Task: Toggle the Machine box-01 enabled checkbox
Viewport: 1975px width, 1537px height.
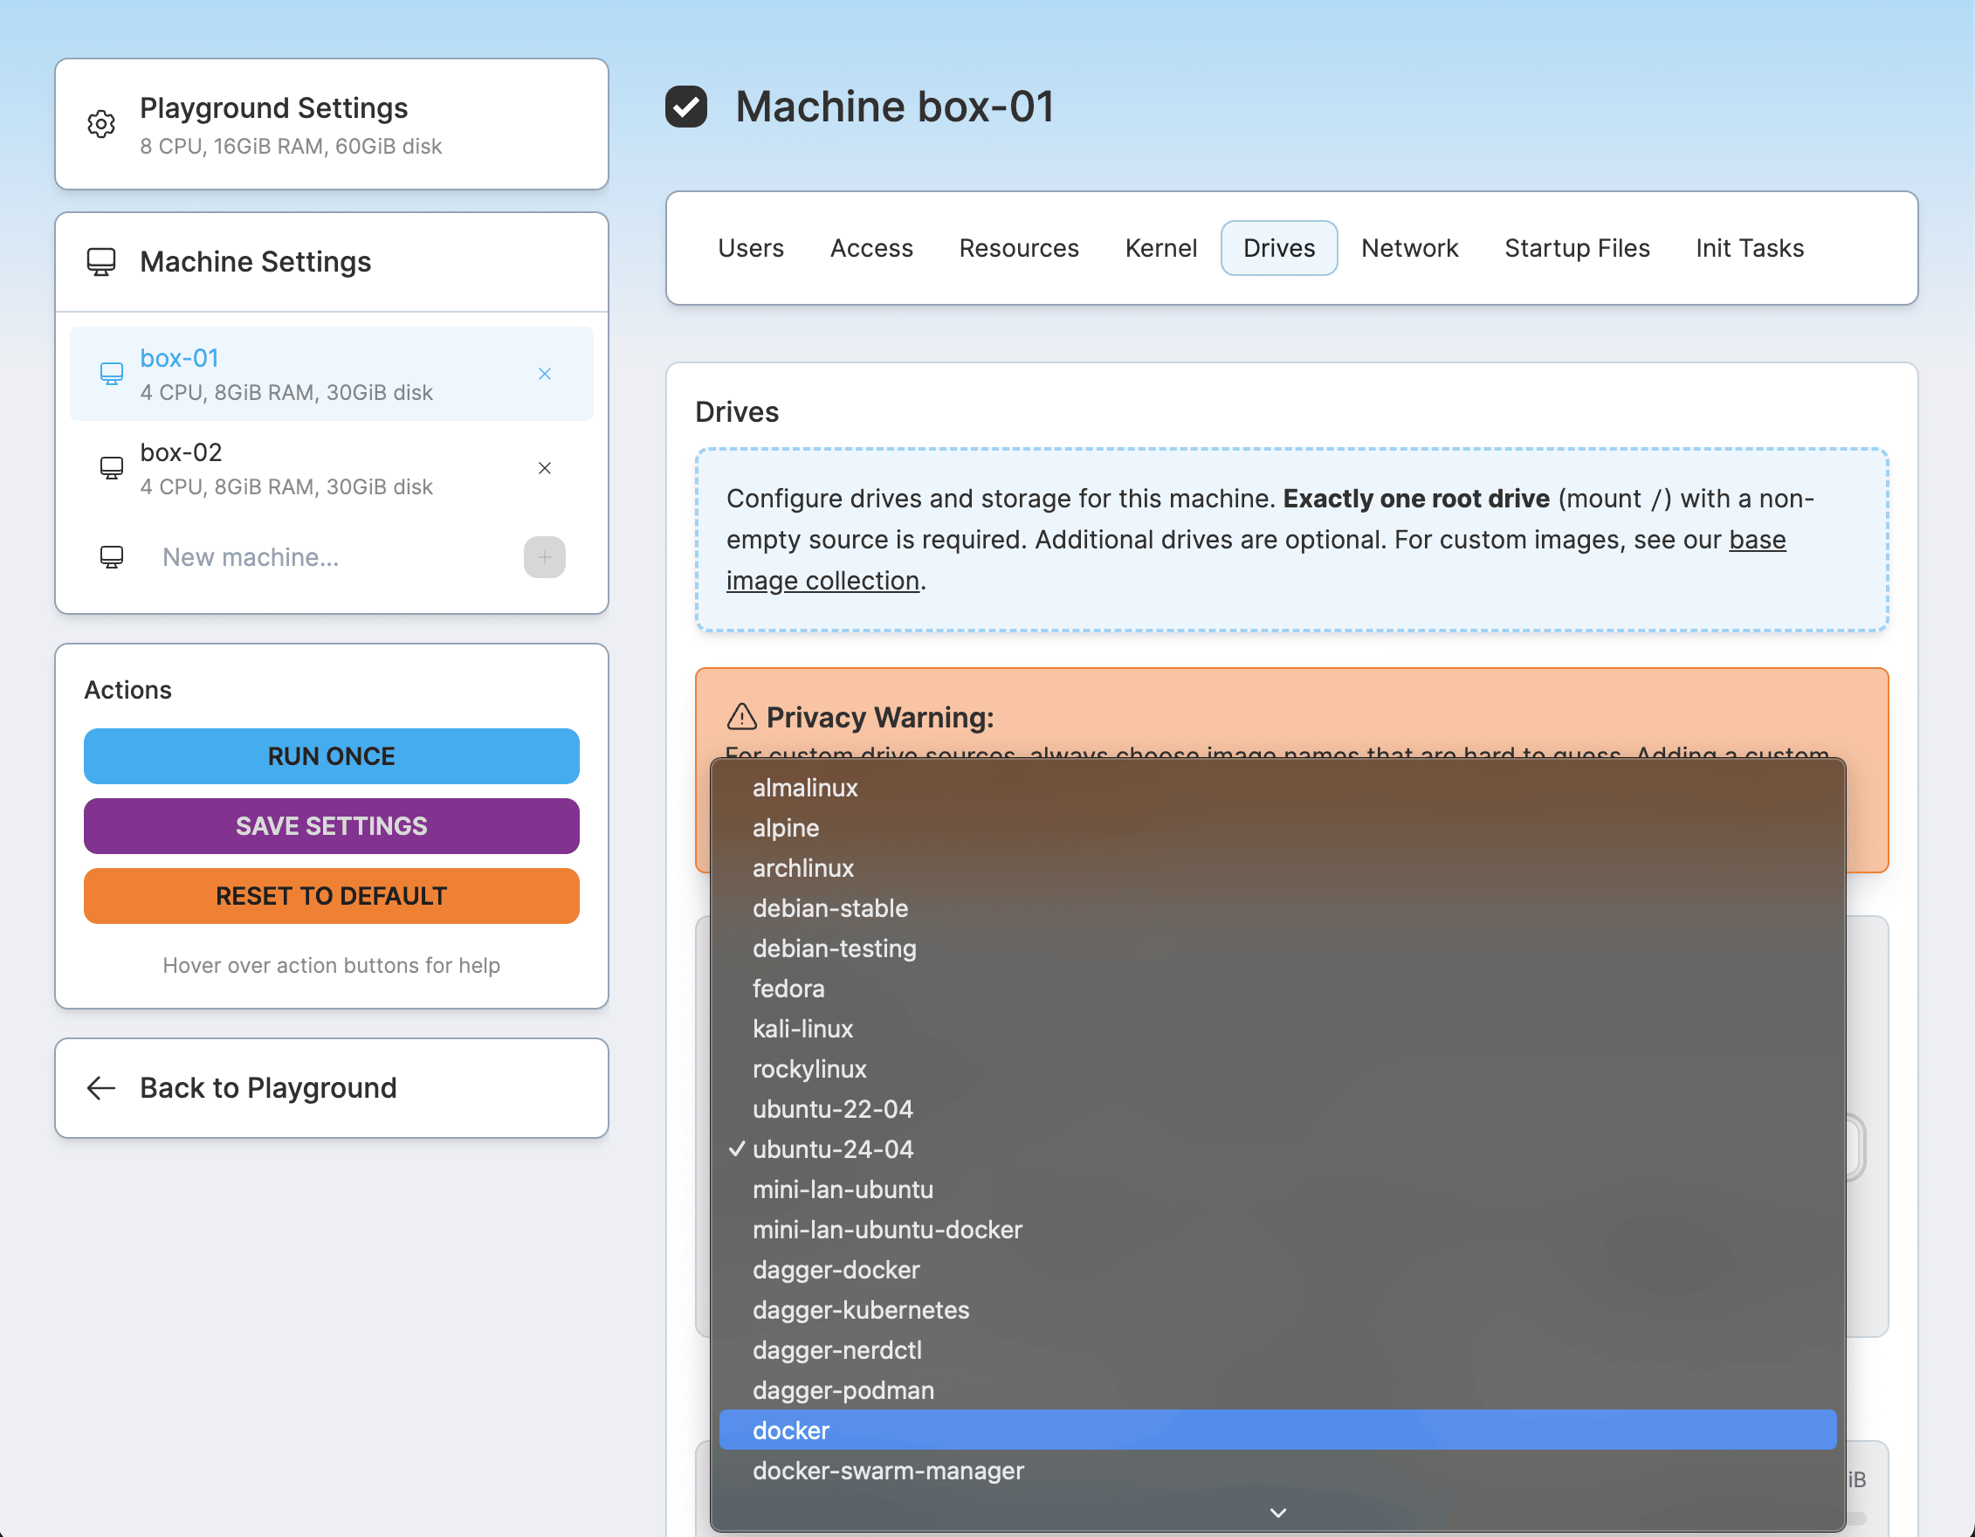Action: coord(686,107)
